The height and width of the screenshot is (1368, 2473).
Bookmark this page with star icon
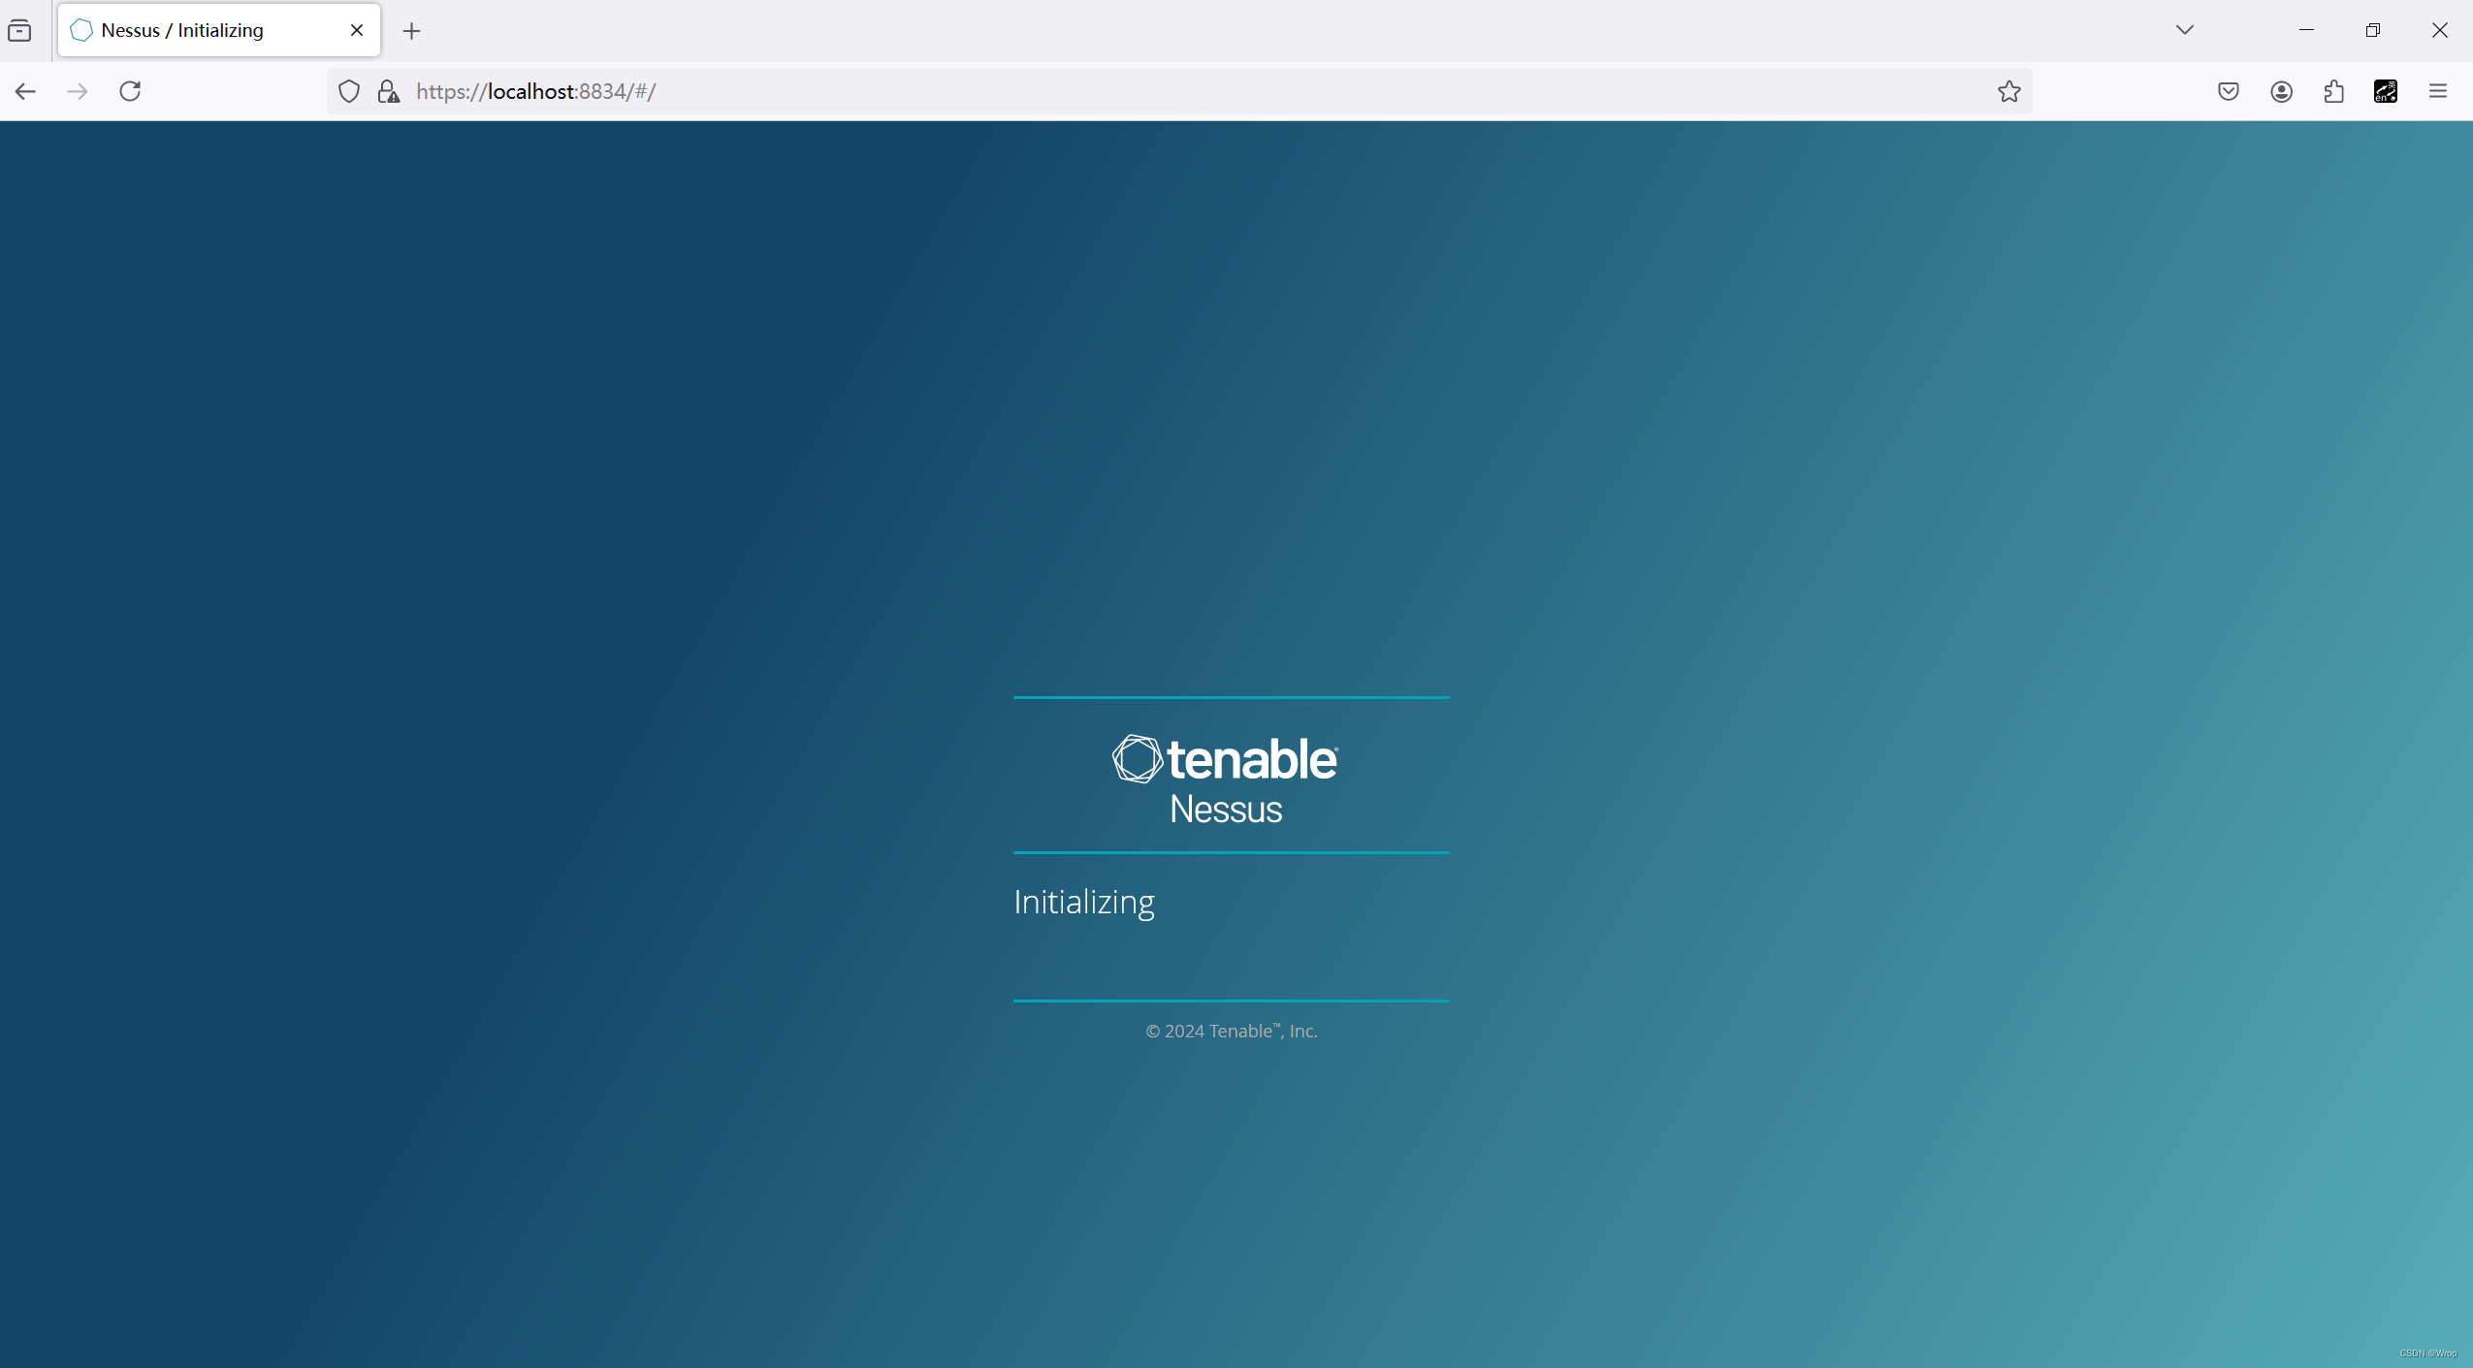pyautogui.click(x=2008, y=91)
